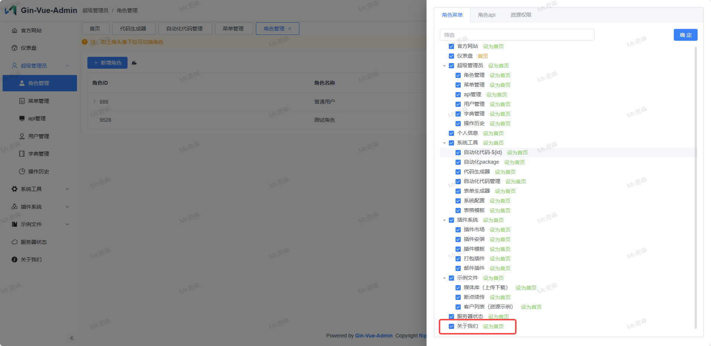
Task: Click the 字典管理 book icon
Action: 22,154
